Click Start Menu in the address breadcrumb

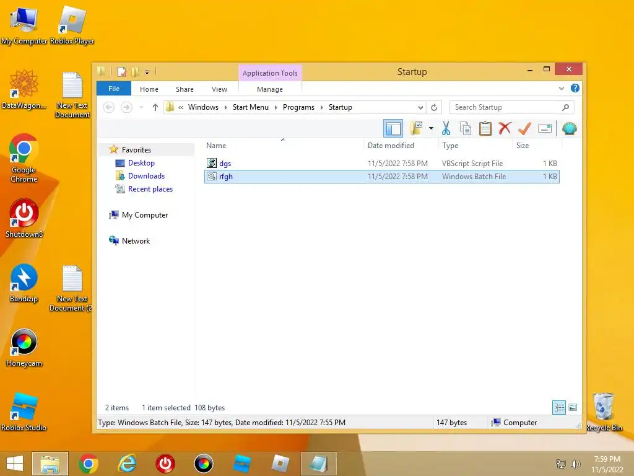[250, 107]
